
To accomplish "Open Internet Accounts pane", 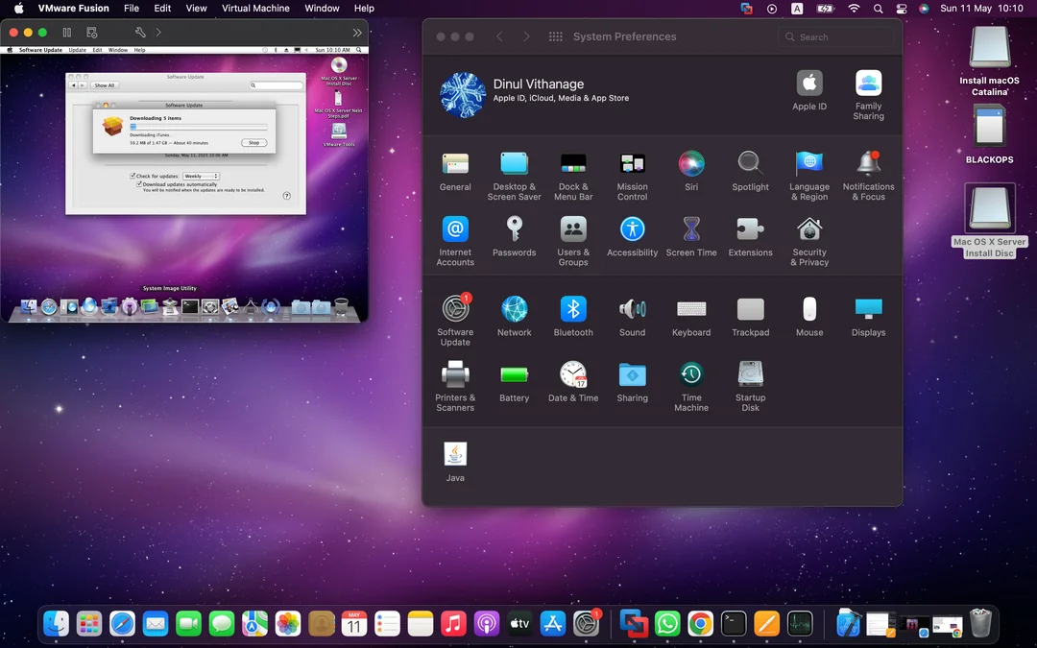I will 455,241.
